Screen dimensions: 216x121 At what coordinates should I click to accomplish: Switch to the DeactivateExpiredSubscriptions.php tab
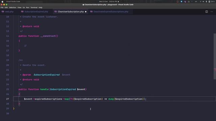pos(111,12)
